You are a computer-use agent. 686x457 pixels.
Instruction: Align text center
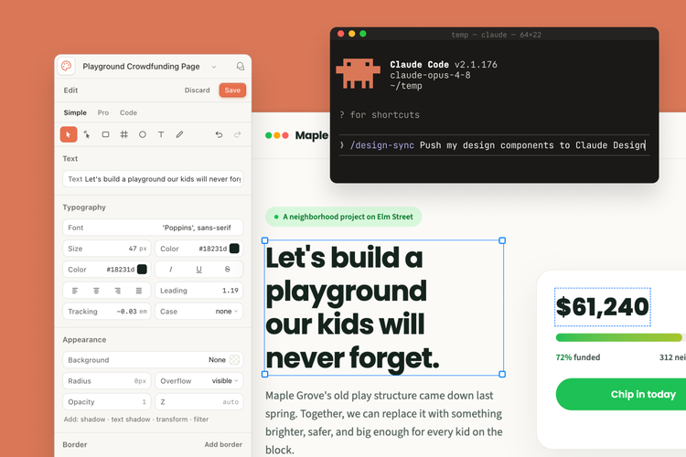click(96, 291)
